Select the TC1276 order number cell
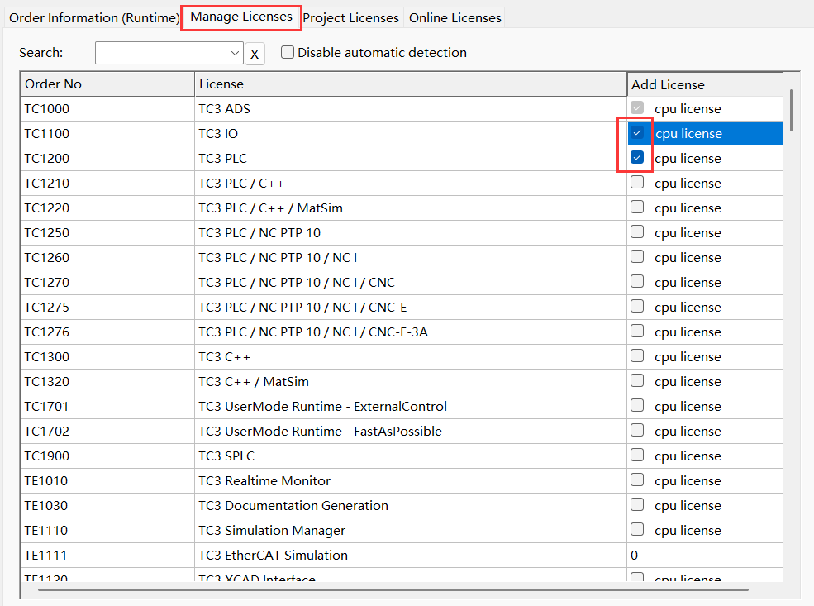This screenshot has width=814, height=606. [x=107, y=332]
